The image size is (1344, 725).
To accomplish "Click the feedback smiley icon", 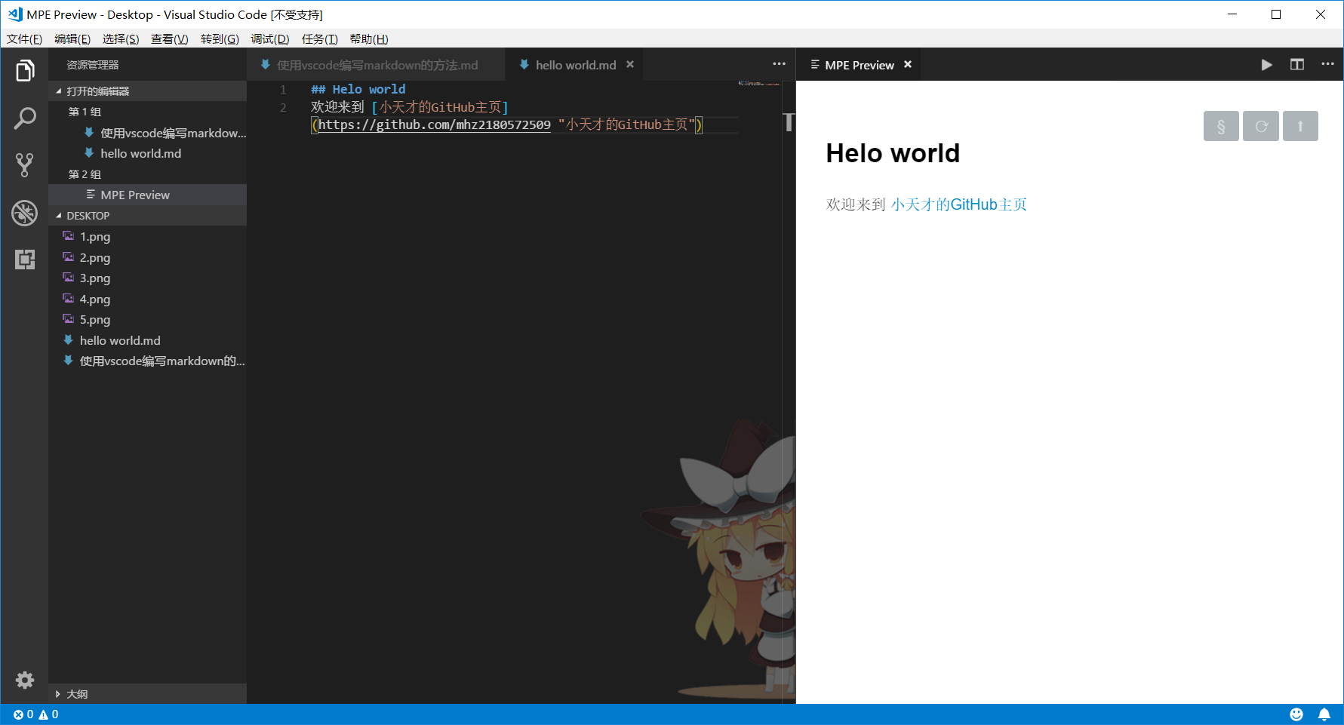I will (1296, 714).
